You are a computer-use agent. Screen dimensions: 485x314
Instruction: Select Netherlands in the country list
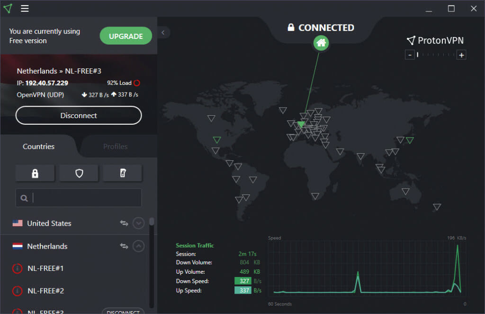click(47, 246)
